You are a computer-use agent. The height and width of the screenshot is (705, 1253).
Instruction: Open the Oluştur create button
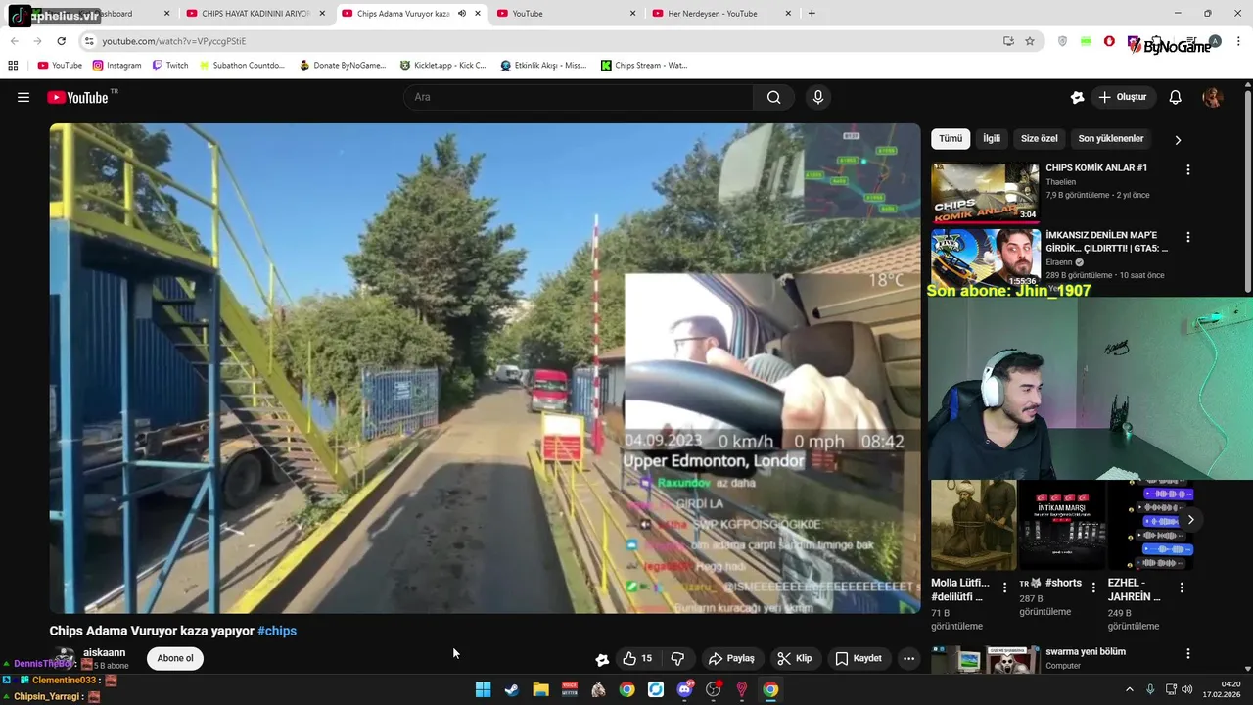pos(1123,97)
